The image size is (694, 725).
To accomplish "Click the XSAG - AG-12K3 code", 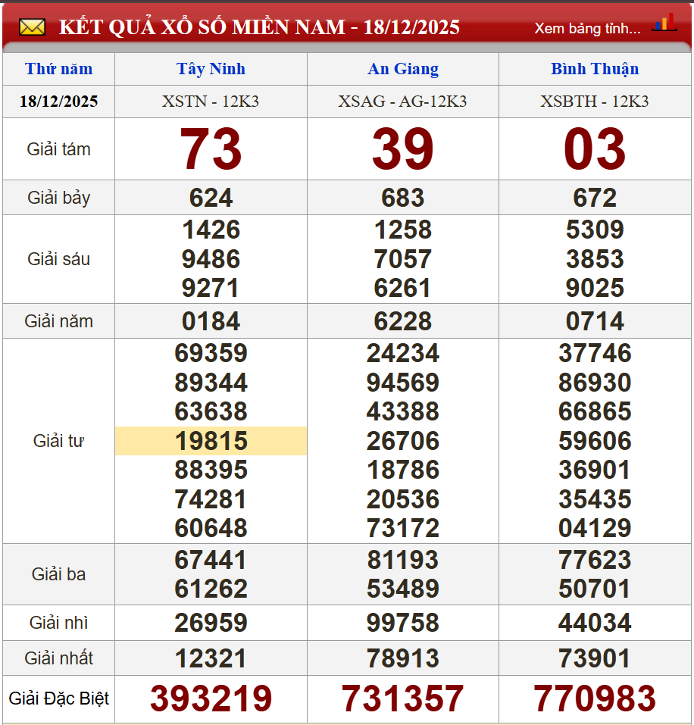I will click(403, 102).
